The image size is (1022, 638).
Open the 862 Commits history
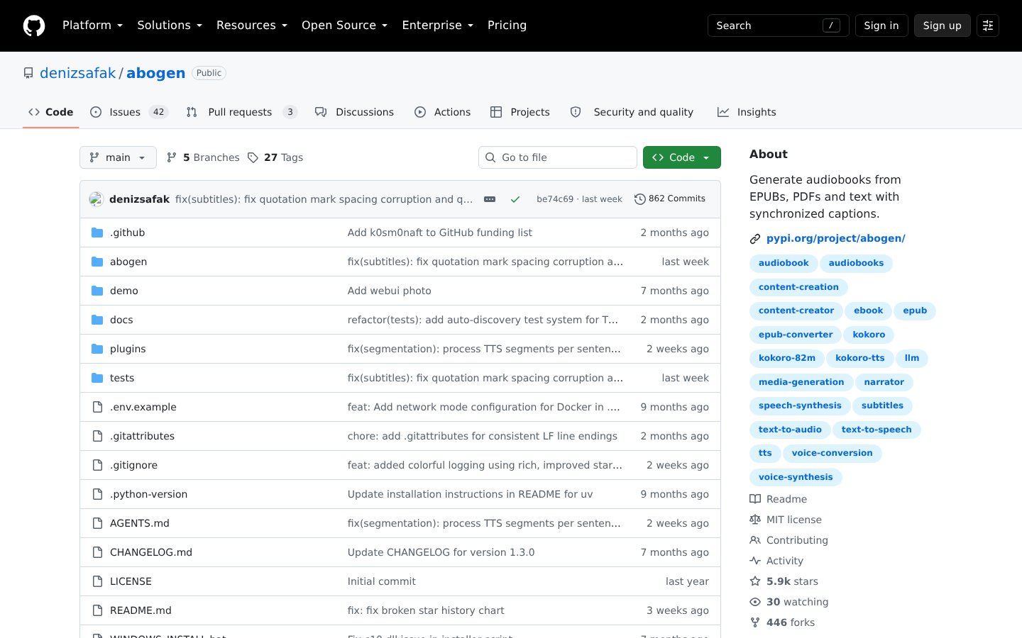(670, 199)
